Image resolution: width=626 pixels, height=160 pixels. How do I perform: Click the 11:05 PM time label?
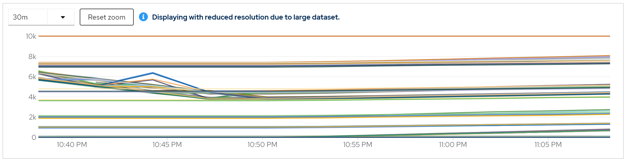(x=548, y=144)
